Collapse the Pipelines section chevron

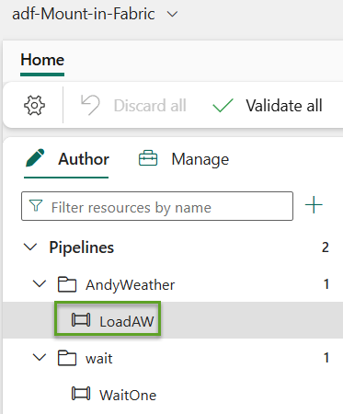pos(30,247)
